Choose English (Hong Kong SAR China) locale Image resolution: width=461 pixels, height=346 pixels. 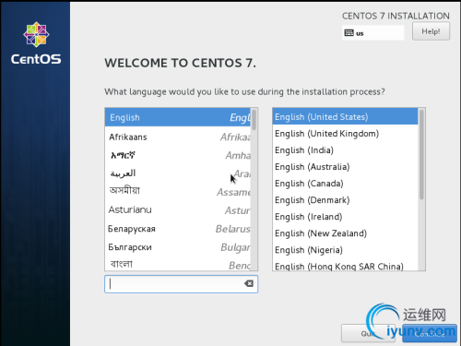click(x=345, y=265)
